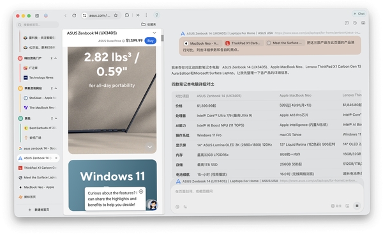Screen dimensions: 383x234
Task: Close the active ASUS Zenbook 14 tab
Action: pyautogui.click(x=56, y=158)
